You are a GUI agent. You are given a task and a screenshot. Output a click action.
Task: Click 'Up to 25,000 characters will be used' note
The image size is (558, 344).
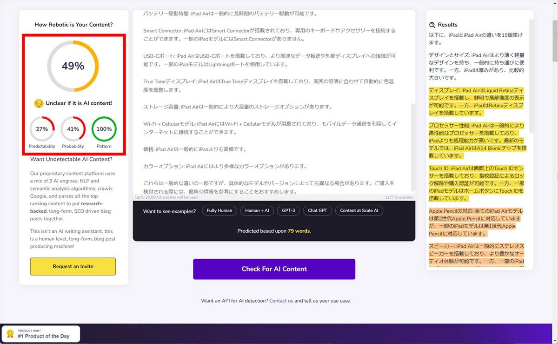coord(167,197)
